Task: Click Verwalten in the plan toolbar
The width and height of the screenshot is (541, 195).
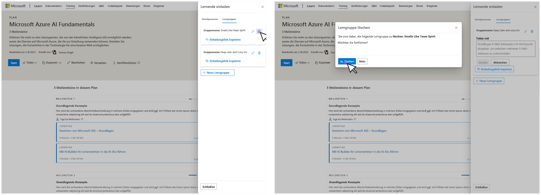Action: 98,63
